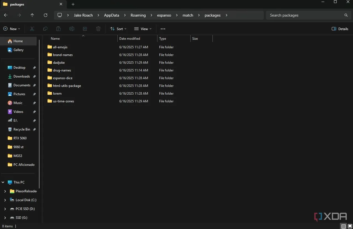Navigate to Jake Roach breadcrumb
Image resolution: width=353 pixels, height=229 pixels.
click(83, 15)
